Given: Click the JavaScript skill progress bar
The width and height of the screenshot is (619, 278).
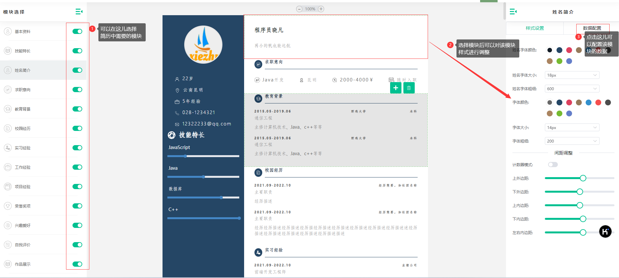Looking at the screenshot, I should click(203, 156).
